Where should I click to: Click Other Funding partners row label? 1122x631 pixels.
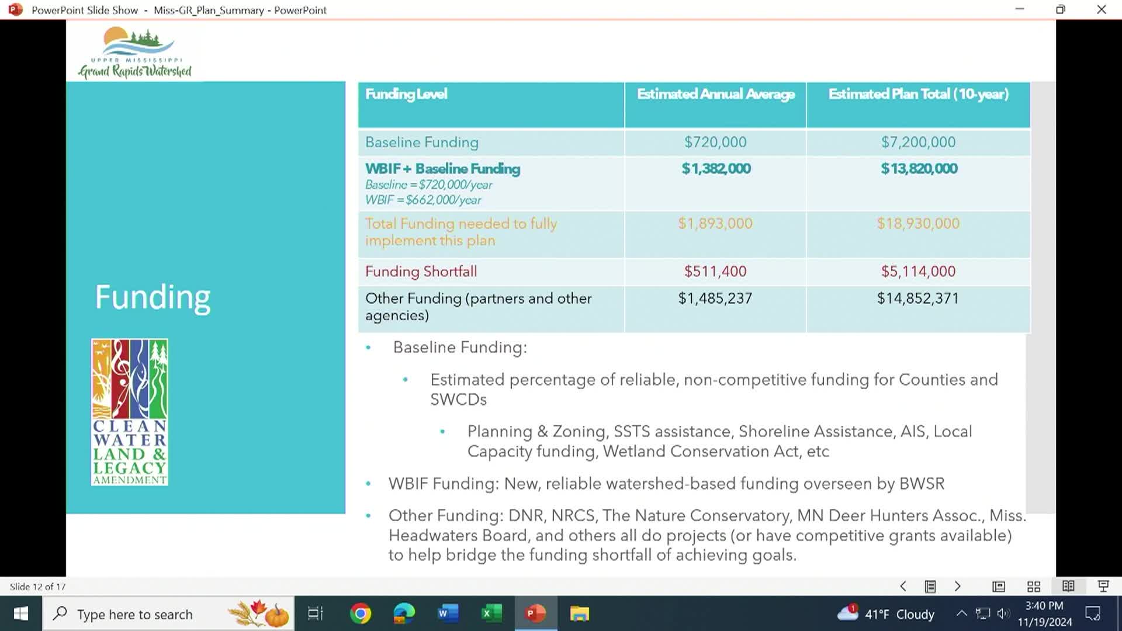pos(479,307)
